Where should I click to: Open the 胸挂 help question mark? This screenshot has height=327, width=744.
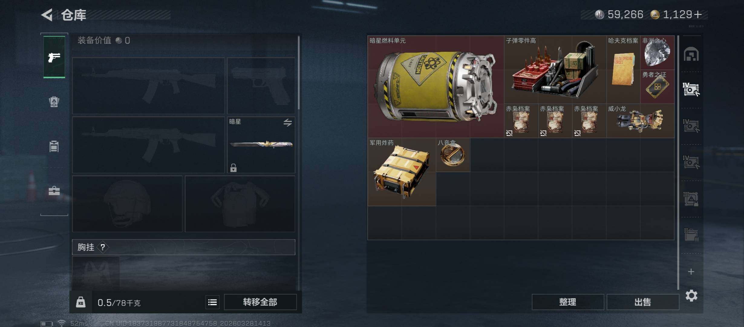[x=103, y=247]
